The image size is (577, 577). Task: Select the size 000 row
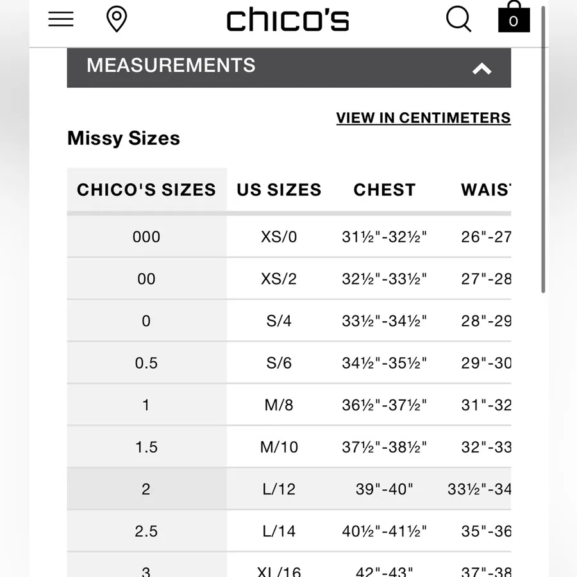coord(289,237)
